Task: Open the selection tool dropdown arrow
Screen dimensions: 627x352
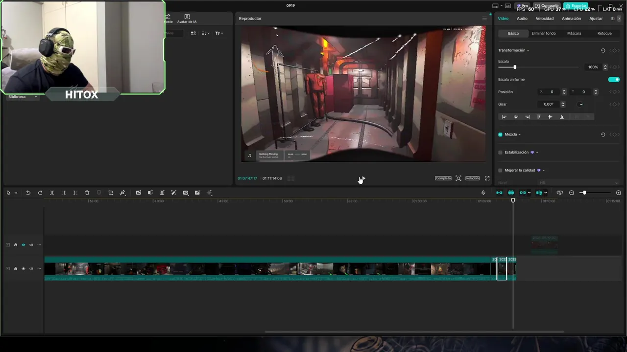Action: [16, 193]
